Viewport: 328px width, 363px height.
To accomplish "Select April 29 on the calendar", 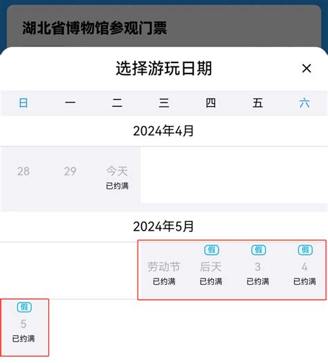I will pyautogui.click(x=70, y=176).
